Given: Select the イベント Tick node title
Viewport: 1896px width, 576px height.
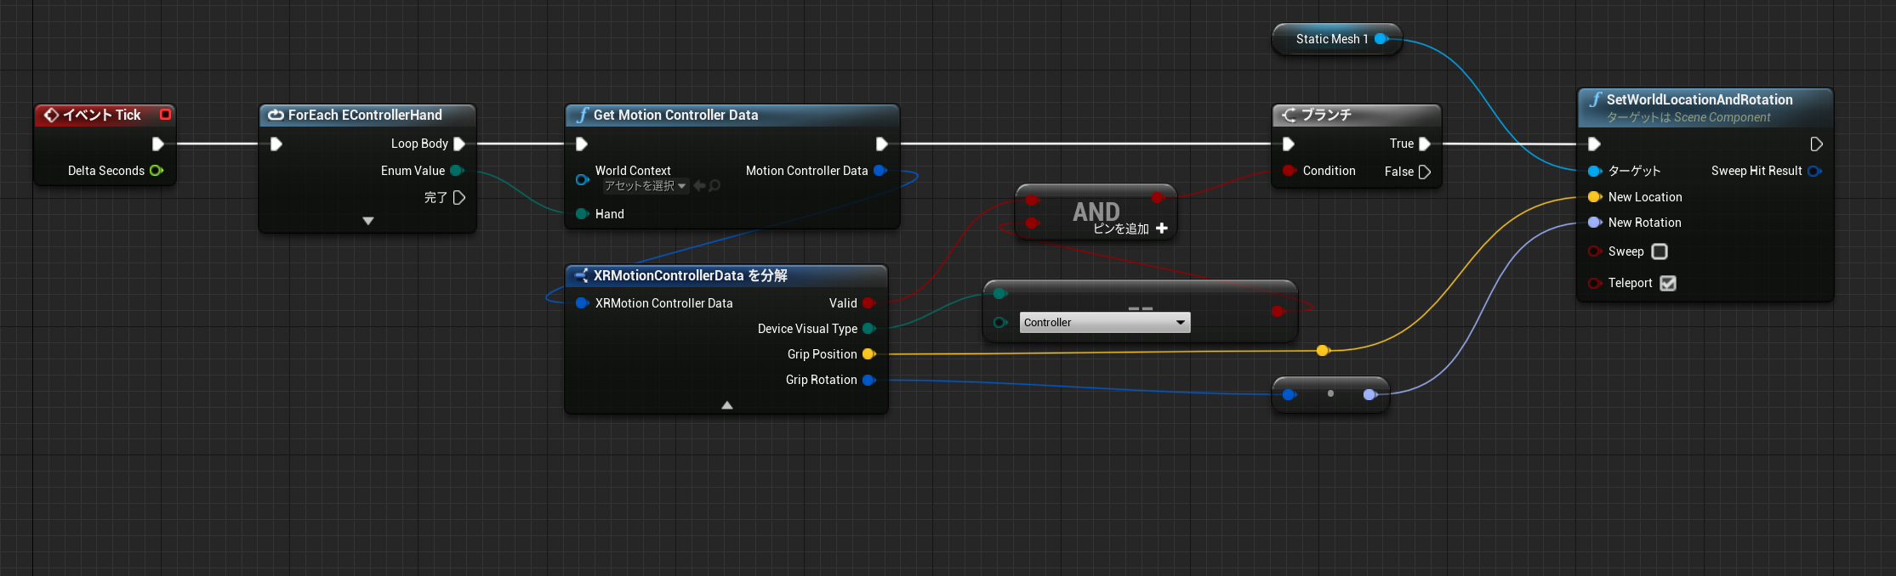Looking at the screenshot, I should (x=102, y=115).
